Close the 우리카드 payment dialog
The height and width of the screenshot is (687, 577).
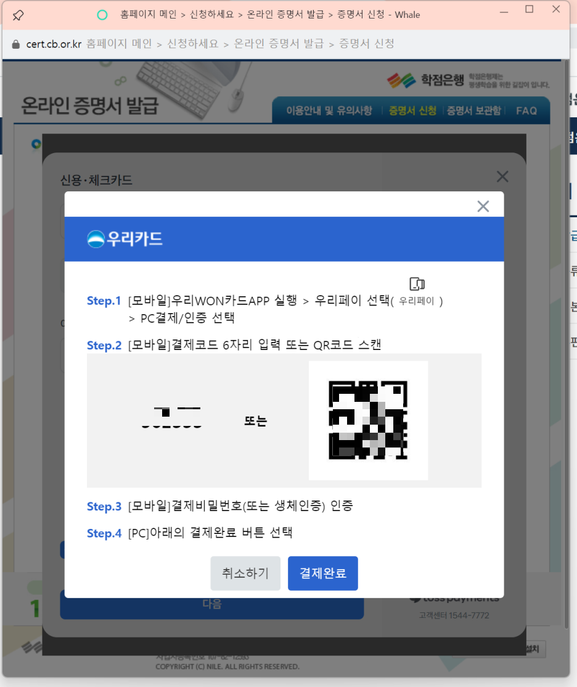[483, 206]
